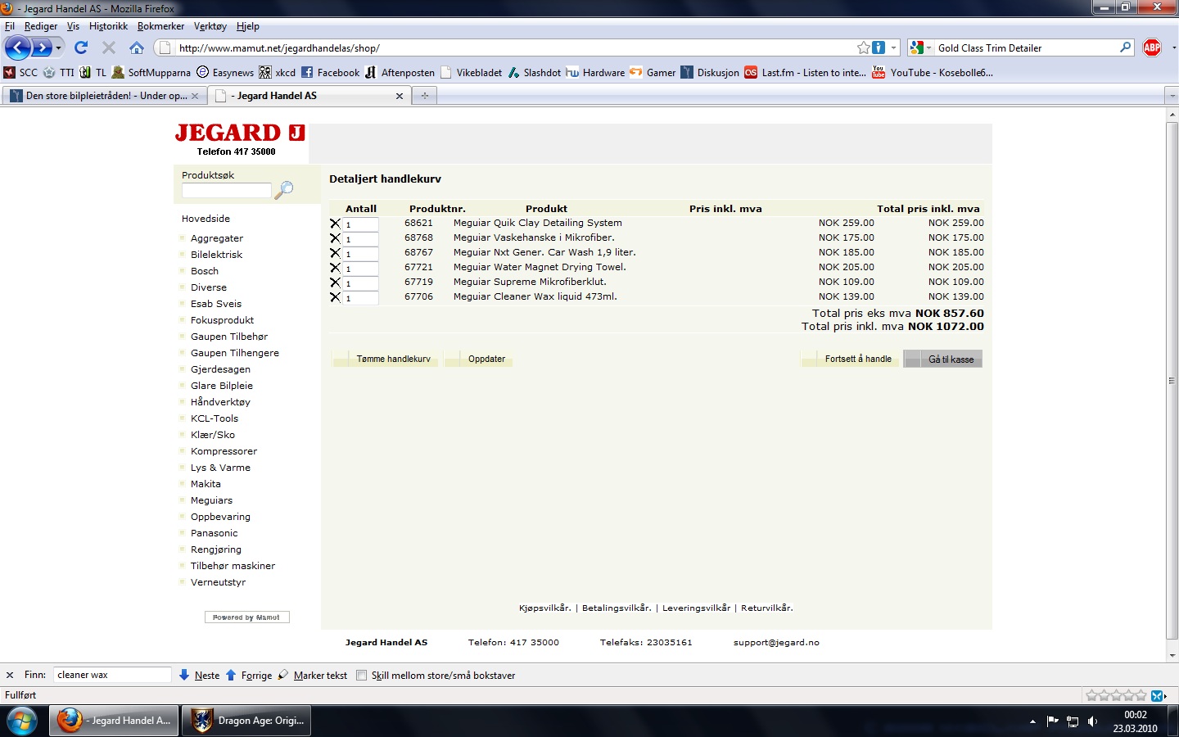Click the system clock showing 00:02
The image size is (1179, 737).
pos(1136,715)
